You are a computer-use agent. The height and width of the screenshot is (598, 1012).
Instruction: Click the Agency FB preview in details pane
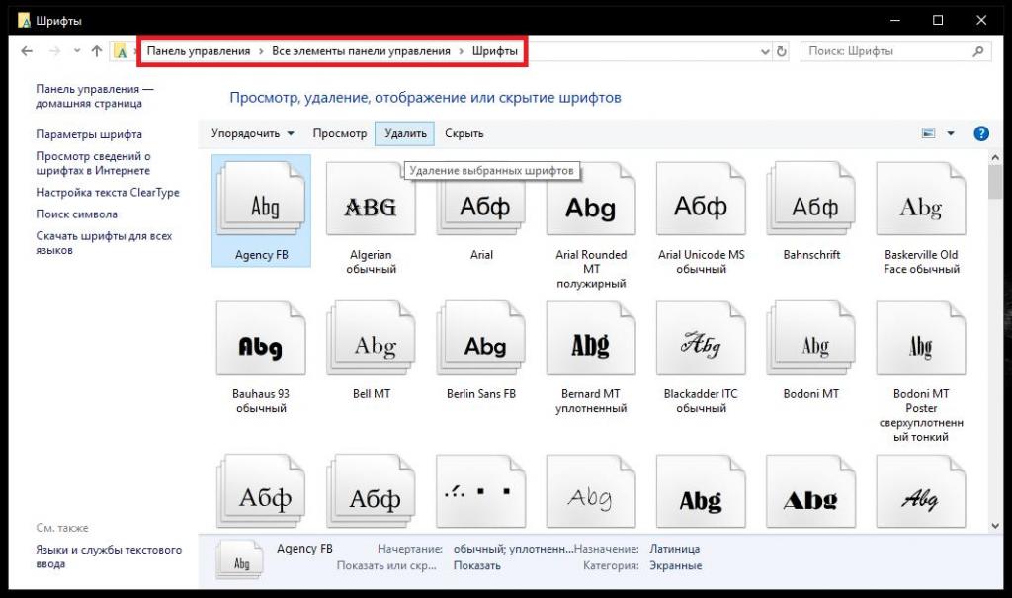click(240, 560)
